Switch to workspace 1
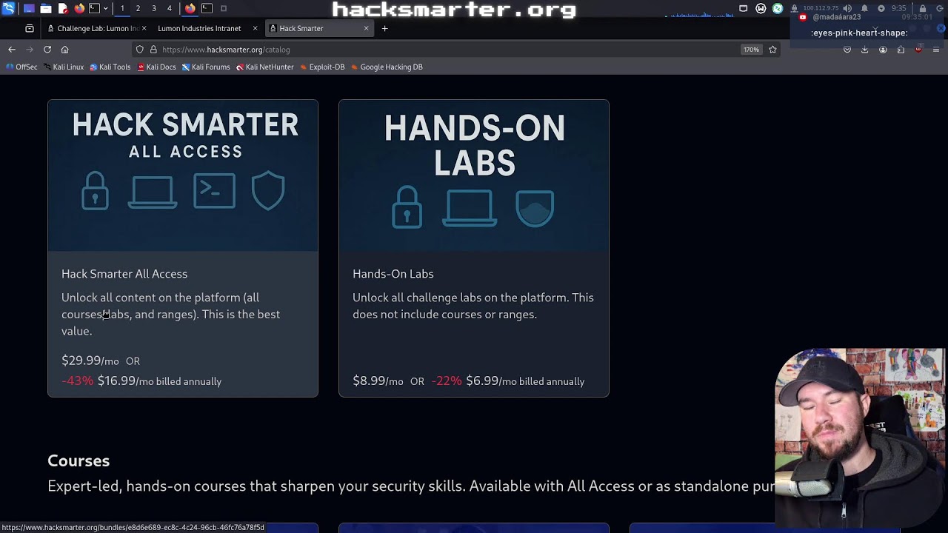The width and height of the screenshot is (948, 533). (x=122, y=8)
